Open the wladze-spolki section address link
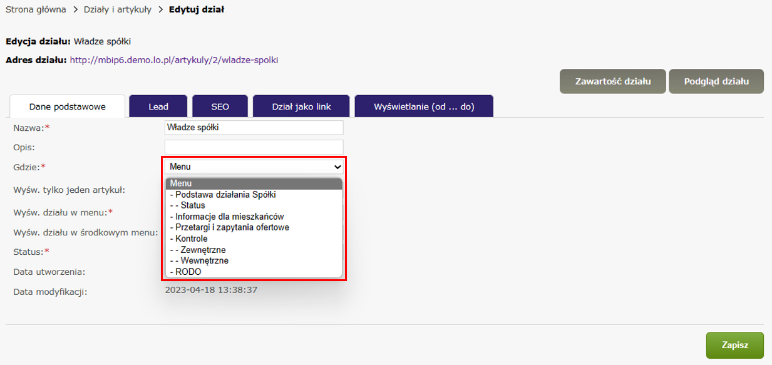 (173, 60)
